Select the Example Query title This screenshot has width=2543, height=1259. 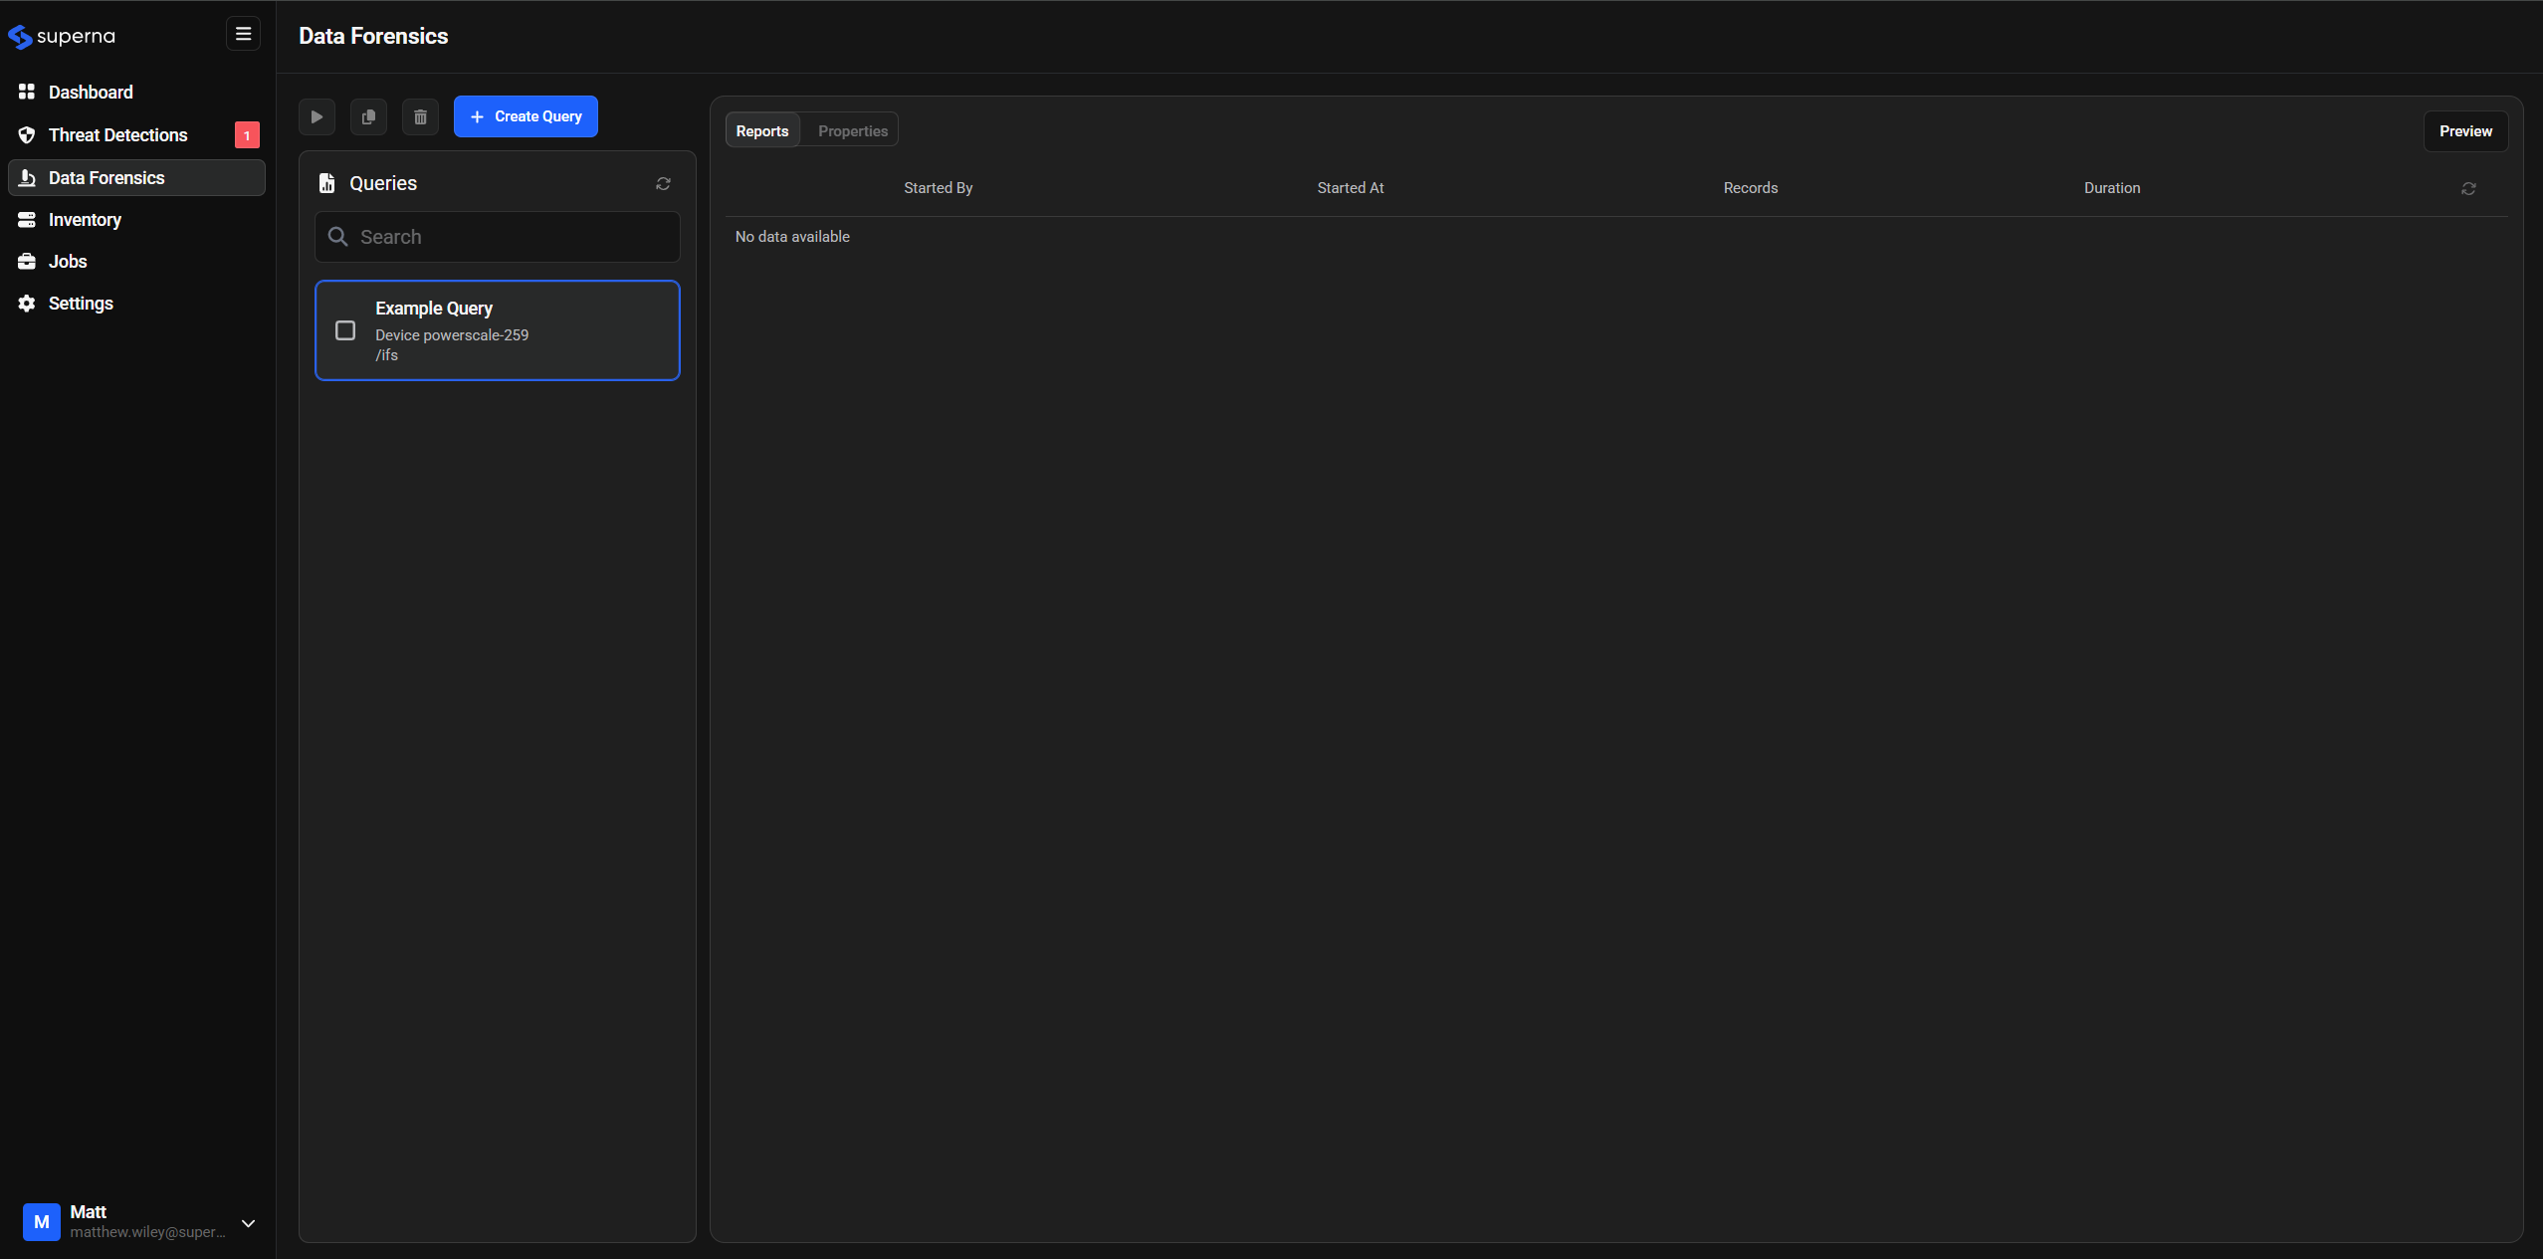[x=434, y=309]
